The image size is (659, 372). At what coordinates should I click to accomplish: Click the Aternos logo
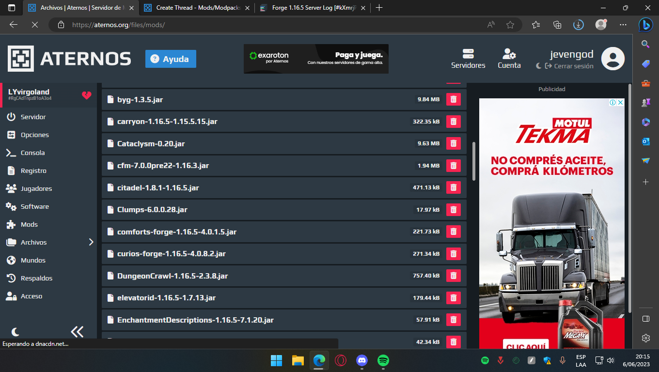69,59
